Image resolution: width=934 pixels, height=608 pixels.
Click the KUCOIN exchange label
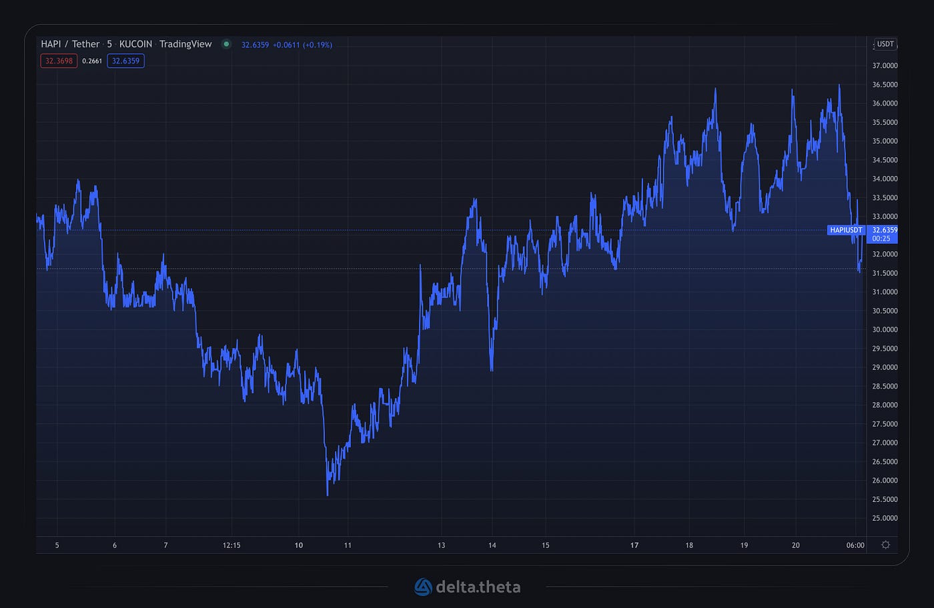pyautogui.click(x=135, y=44)
